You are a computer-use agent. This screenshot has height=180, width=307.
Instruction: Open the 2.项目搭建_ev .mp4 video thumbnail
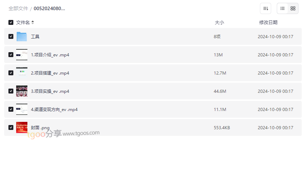[x=22, y=73]
